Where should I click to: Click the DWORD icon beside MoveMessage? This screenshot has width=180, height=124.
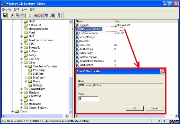click(x=77, y=37)
